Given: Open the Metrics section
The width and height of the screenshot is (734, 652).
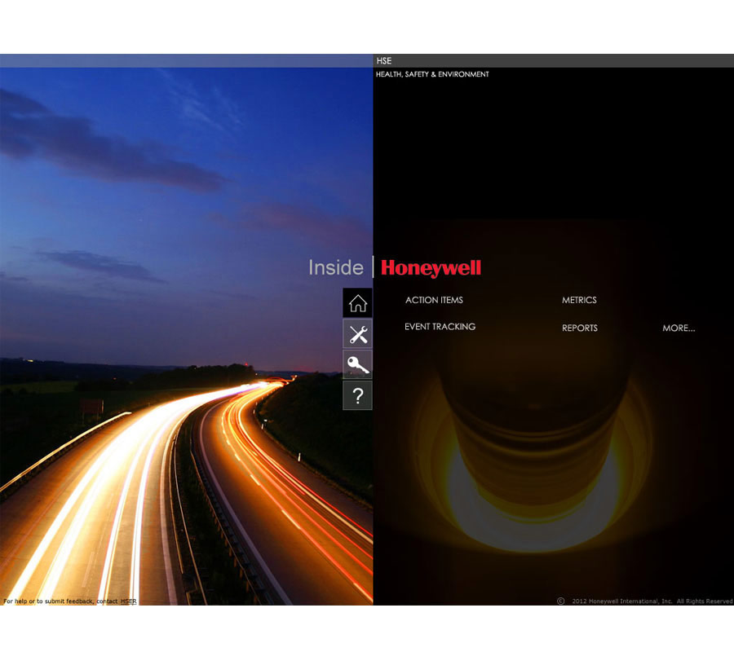Looking at the screenshot, I should tap(579, 300).
